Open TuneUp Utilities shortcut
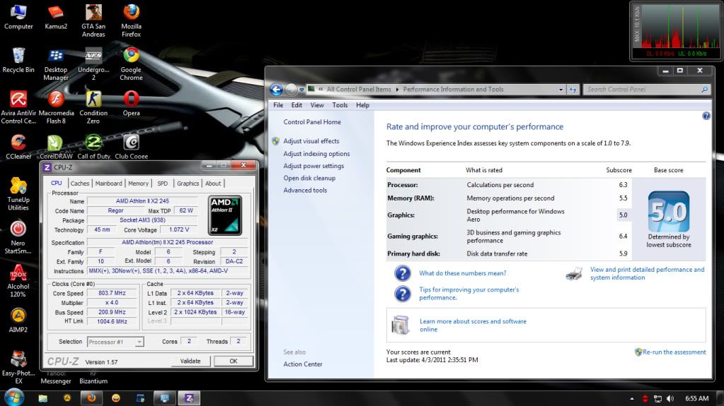Image resolution: width=724 pixels, height=406 pixels. (18, 194)
